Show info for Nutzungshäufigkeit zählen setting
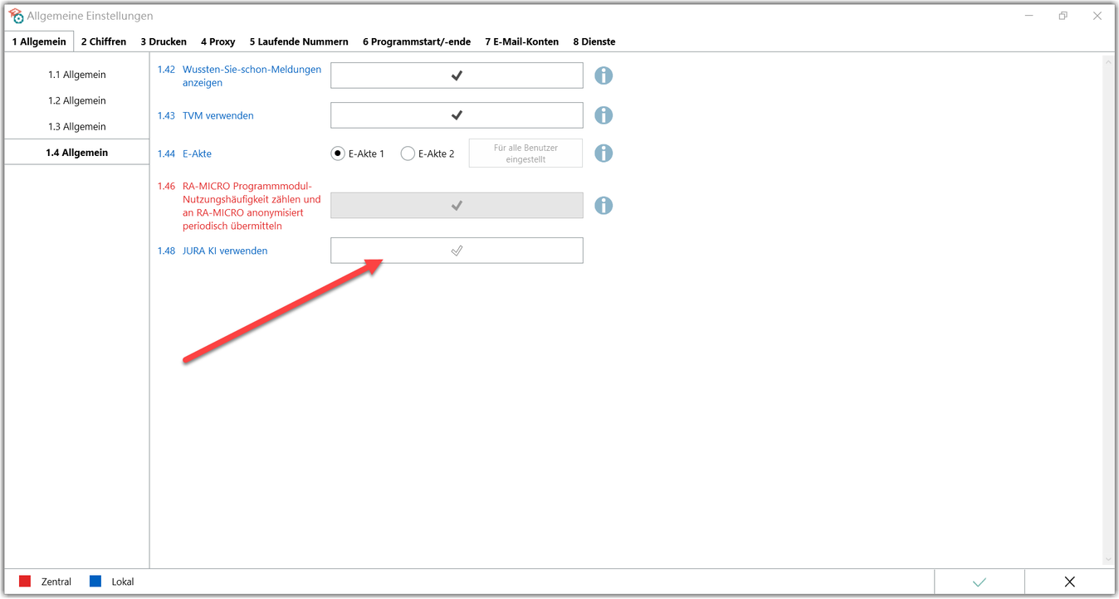The height and width of the screenshot is (599, 1119). (603, 206)
